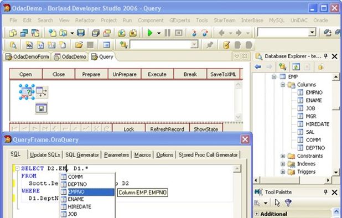Open the Parameters tab
This screenshot has width=342, height=218.
116,155
